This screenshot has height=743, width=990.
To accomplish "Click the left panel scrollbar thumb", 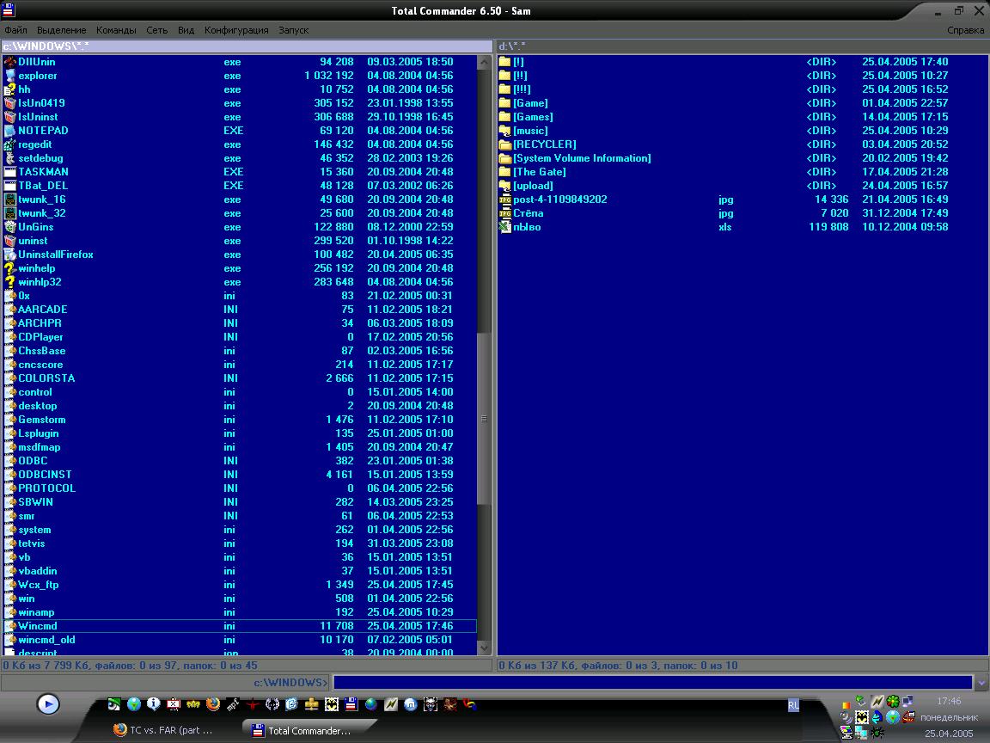I will click(x=485, y=418).
